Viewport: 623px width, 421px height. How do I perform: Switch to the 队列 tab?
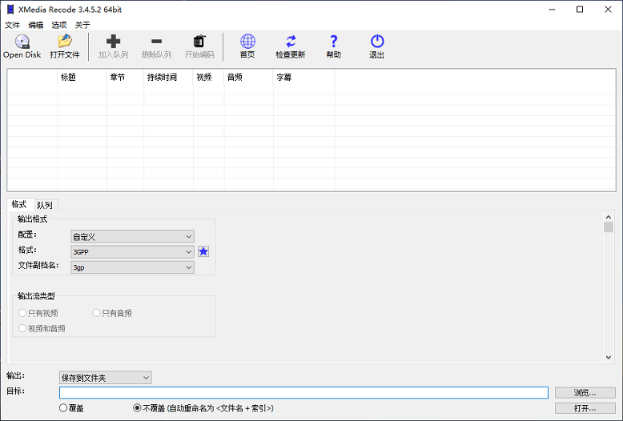coord(45,205)
